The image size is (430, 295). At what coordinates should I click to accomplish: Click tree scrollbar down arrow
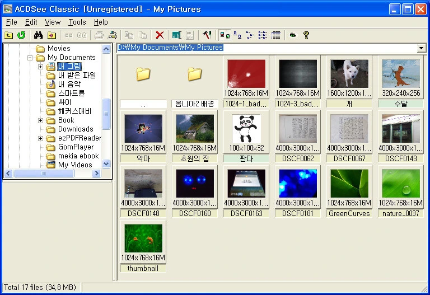(x=106, y=164)
